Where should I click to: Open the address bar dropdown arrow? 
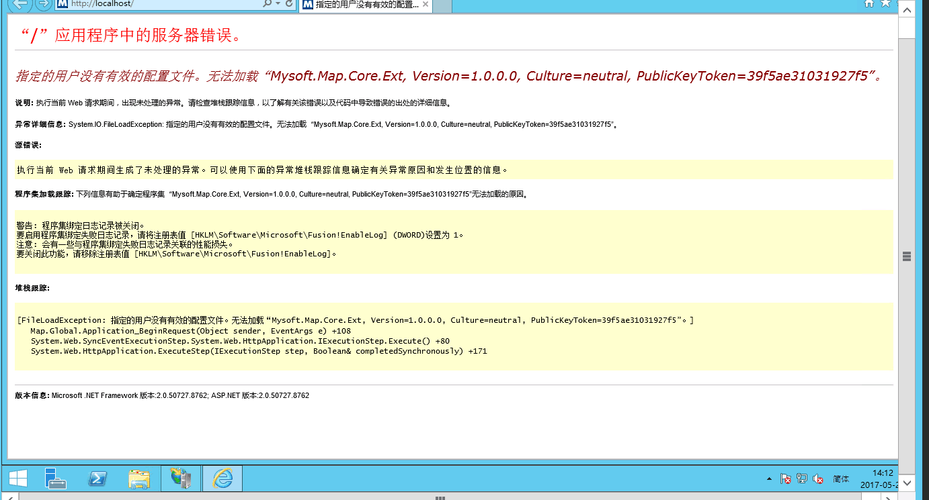278,4
